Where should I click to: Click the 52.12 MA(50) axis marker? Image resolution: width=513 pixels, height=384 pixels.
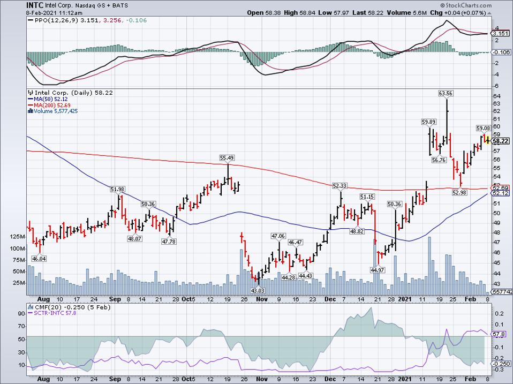(501, 193)
